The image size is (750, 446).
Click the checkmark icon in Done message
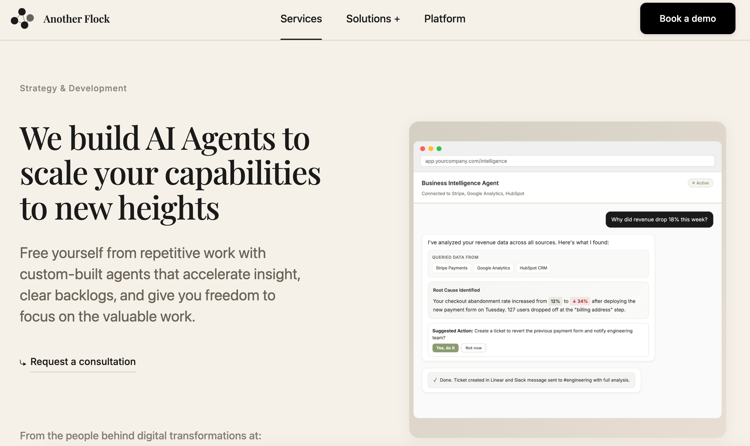coord(435,380)
